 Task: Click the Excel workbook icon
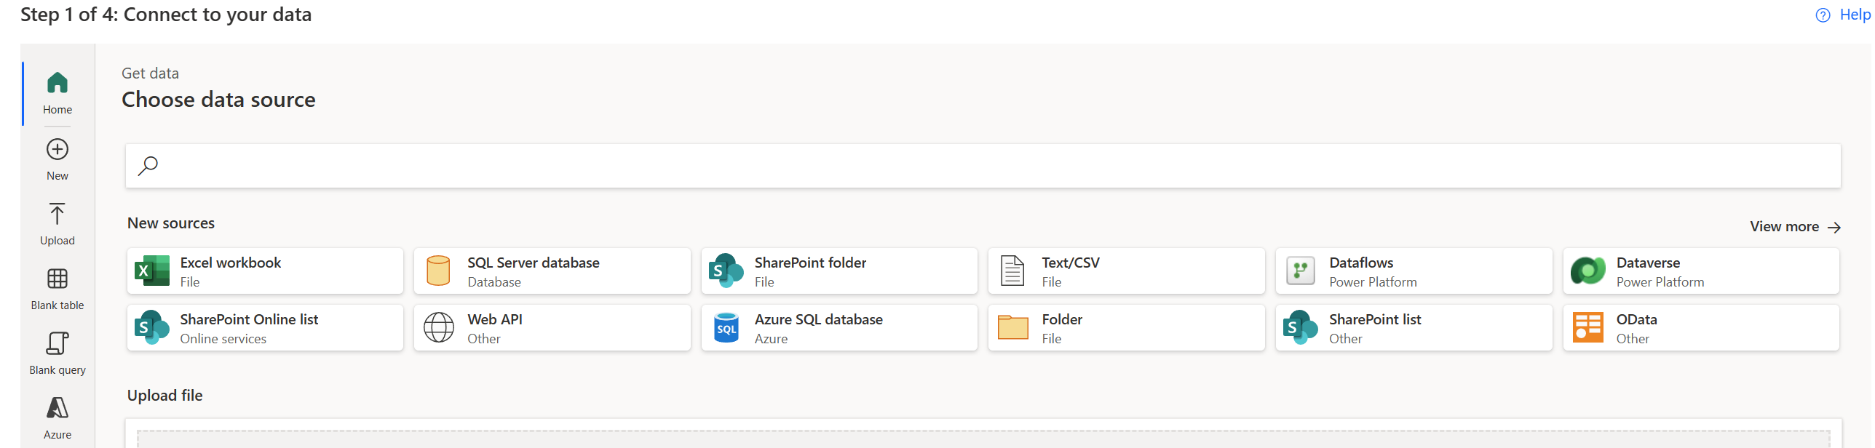[152, 271]
